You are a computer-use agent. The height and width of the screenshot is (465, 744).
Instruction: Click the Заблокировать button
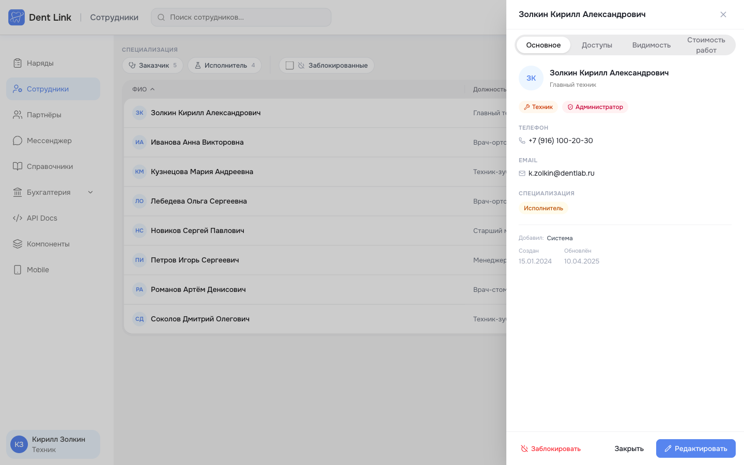551,448
